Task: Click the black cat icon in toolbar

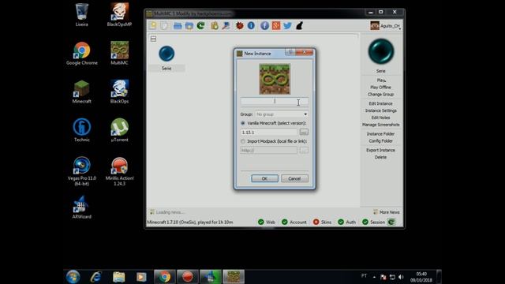Action: [299, 26]
